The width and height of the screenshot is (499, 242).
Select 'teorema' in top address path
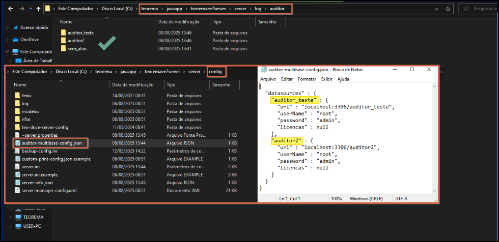click(x=150, y=9)
